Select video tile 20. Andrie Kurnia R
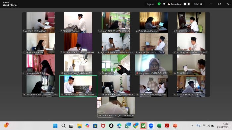Screen dimensions: 232x130 [x=116, y=107]
